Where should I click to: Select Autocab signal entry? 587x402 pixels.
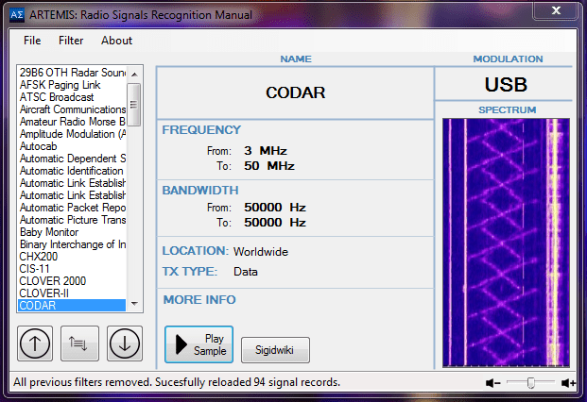(x=72, y=146)
